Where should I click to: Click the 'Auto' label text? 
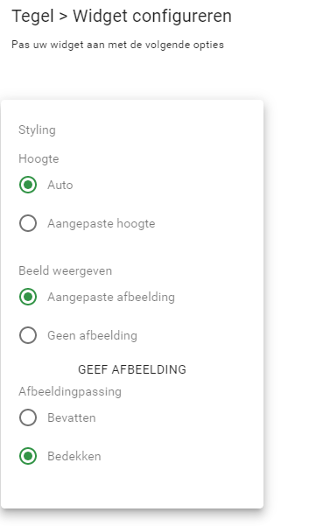(x=60, y=186)
